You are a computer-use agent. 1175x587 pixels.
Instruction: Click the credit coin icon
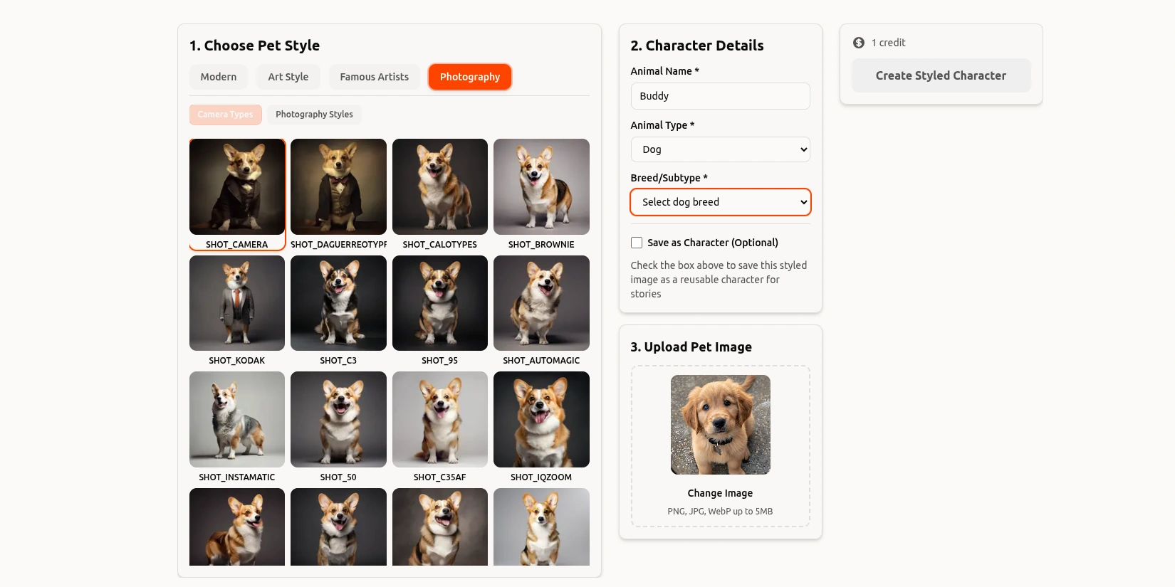pyautogui.click(x=859, y=43)
